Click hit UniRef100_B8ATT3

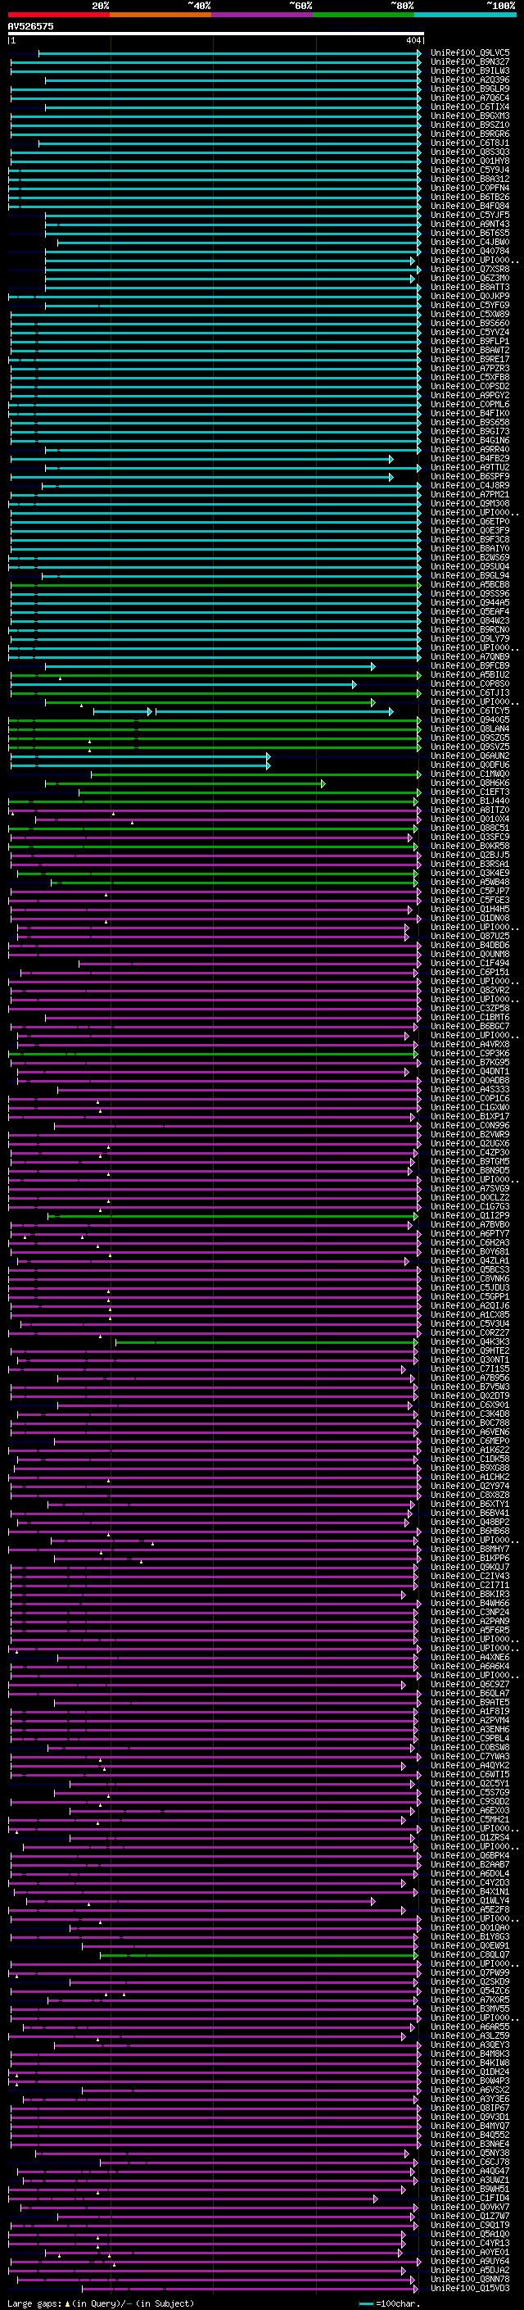(x=470, y=287)
